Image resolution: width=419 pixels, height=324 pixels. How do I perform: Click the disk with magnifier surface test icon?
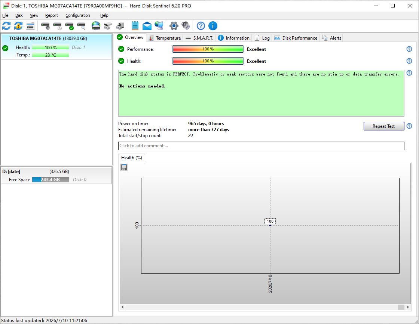tap(81, 26)
